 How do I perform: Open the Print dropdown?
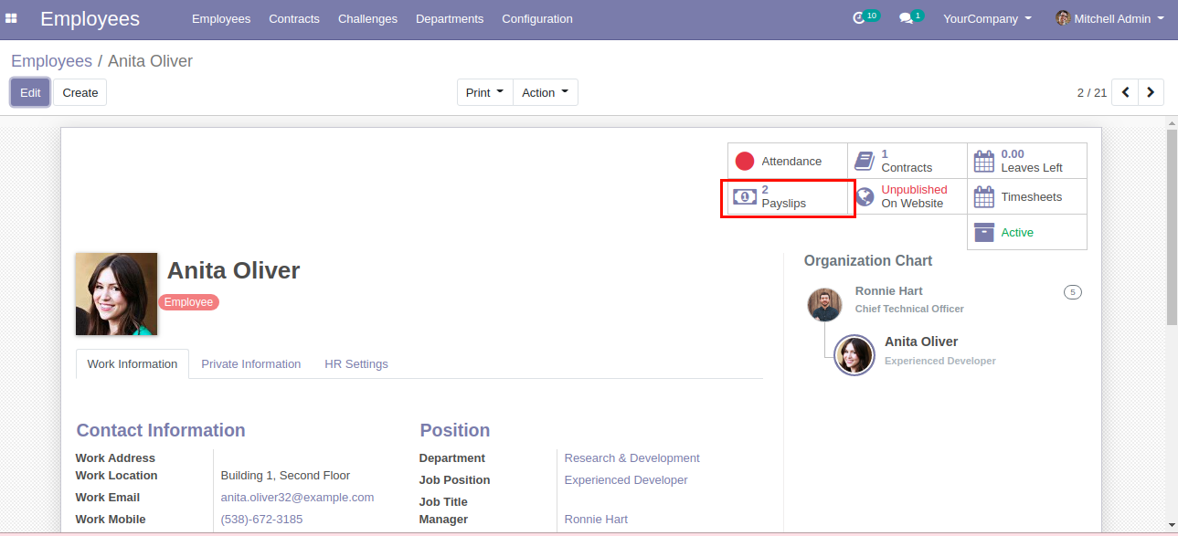[x=485, y=92]
